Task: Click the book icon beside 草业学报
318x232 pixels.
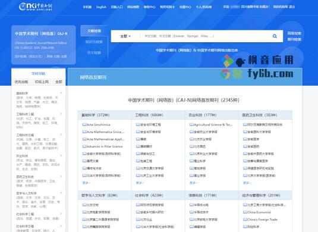Action: 191,175
